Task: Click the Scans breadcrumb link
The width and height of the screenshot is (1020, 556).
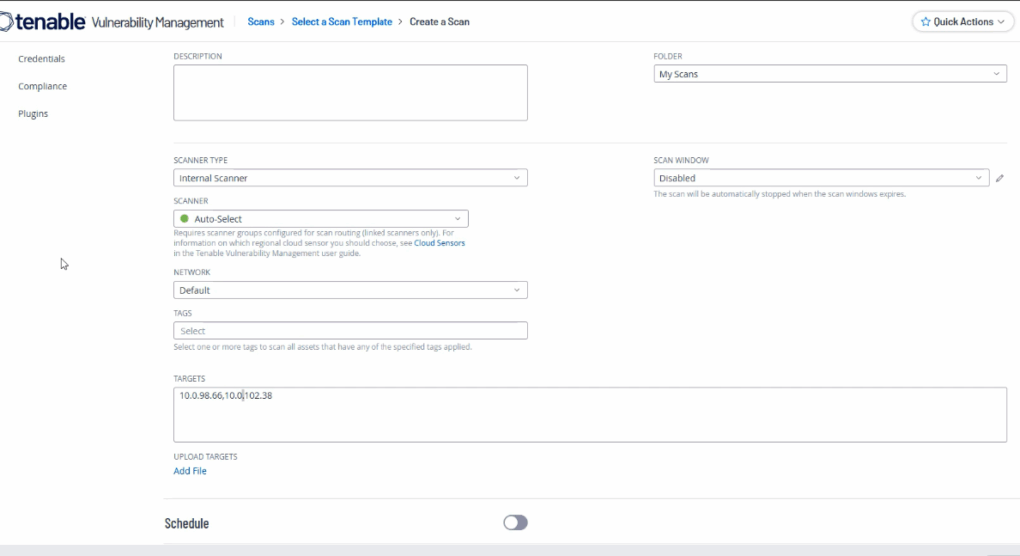Action: (x=260, y=21)
